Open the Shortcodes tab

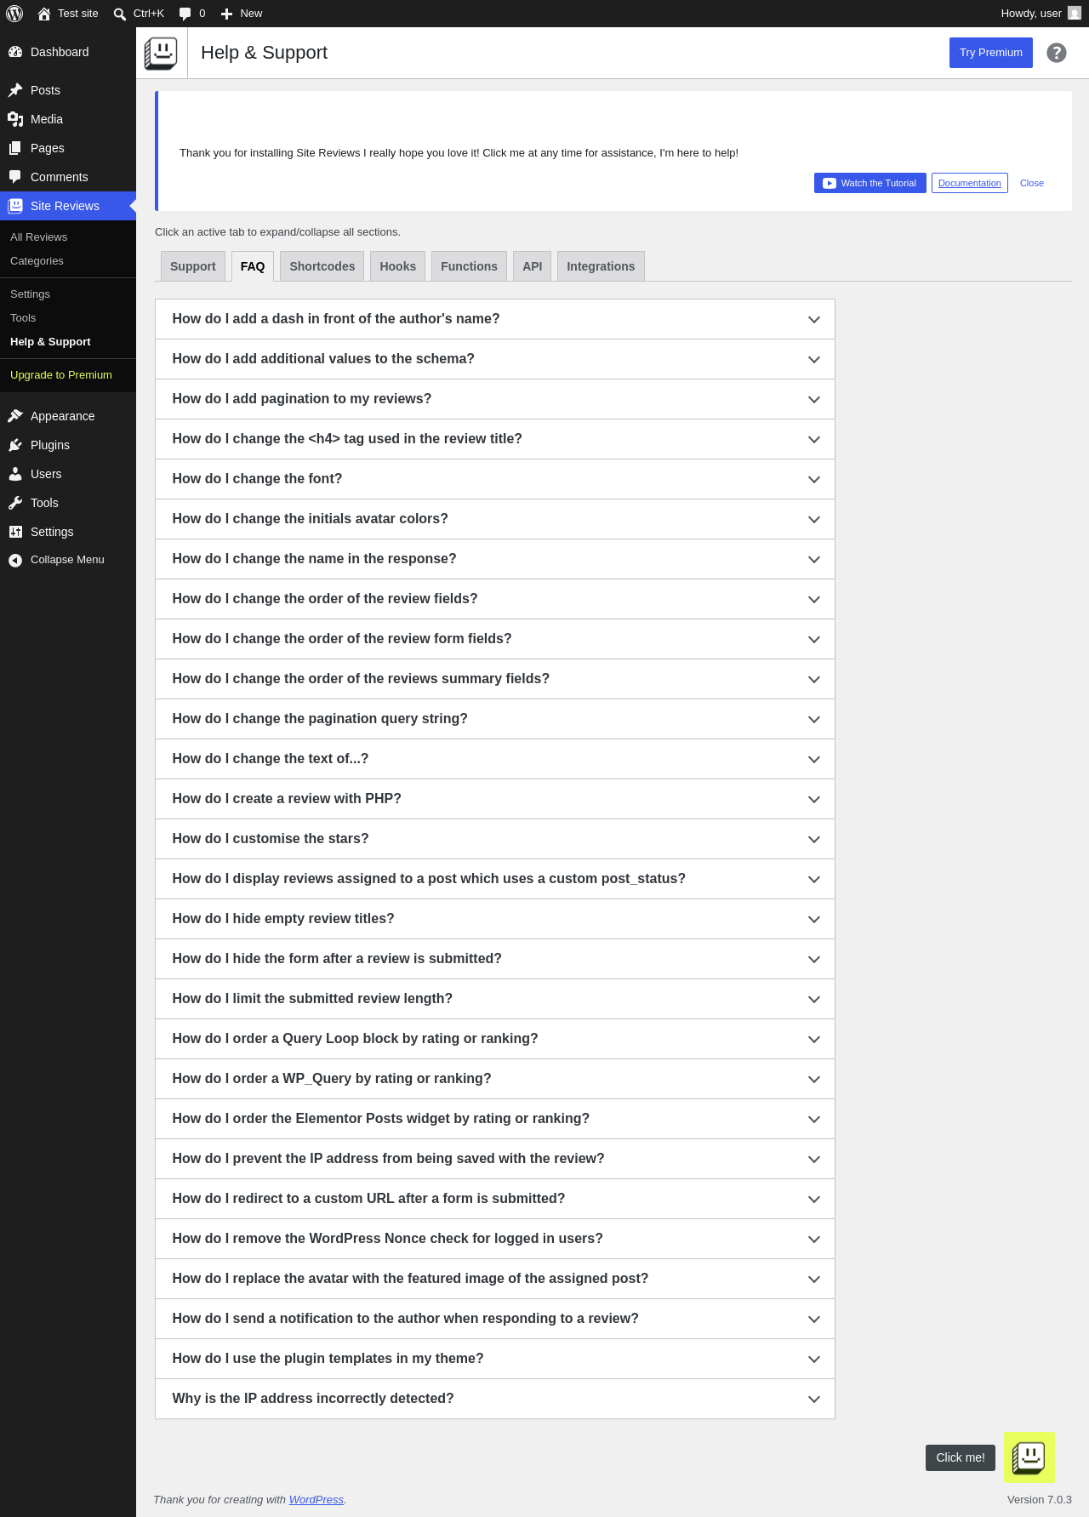[322, 266]
